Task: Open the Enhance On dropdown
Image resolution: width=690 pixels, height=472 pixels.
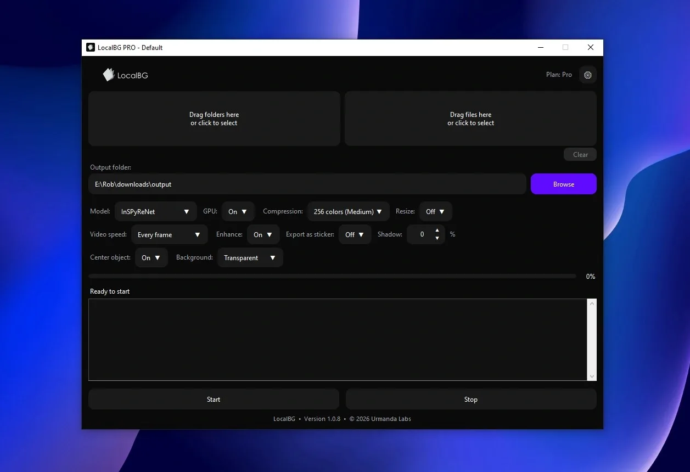Action: tap(263, 235)
